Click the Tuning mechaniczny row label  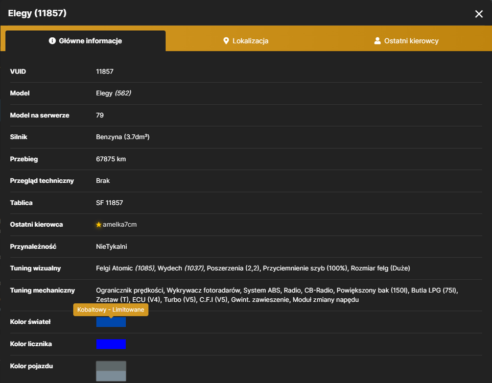coord(42,290)
